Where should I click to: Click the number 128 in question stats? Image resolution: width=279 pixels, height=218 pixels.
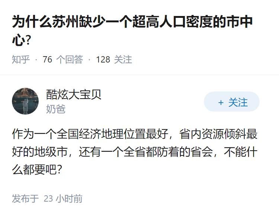(x=103, y=60)
